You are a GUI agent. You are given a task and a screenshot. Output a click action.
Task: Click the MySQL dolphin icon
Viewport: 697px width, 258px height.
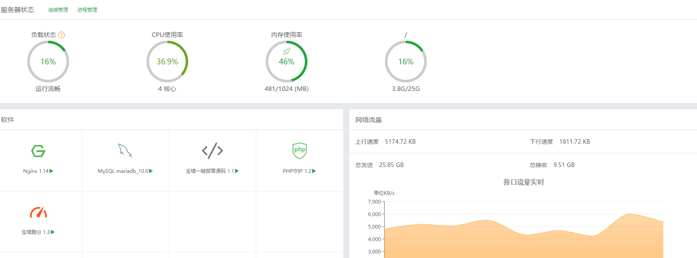tap(125, 151)
